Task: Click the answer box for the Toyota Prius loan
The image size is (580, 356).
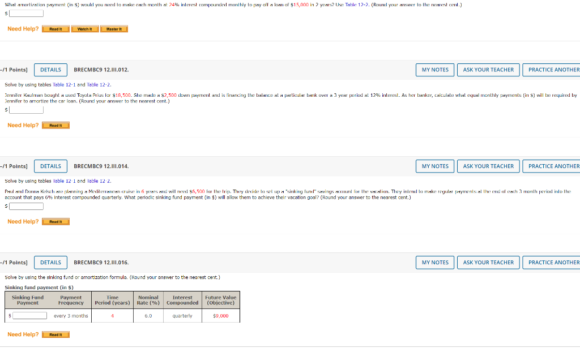Action: [x=26, y=110]
